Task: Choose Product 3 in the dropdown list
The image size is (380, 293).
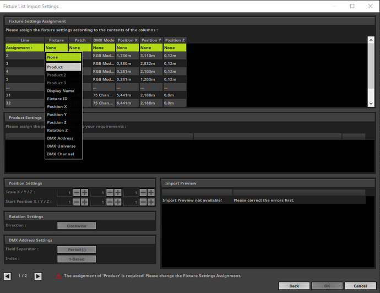Action: tap(64, 83)
